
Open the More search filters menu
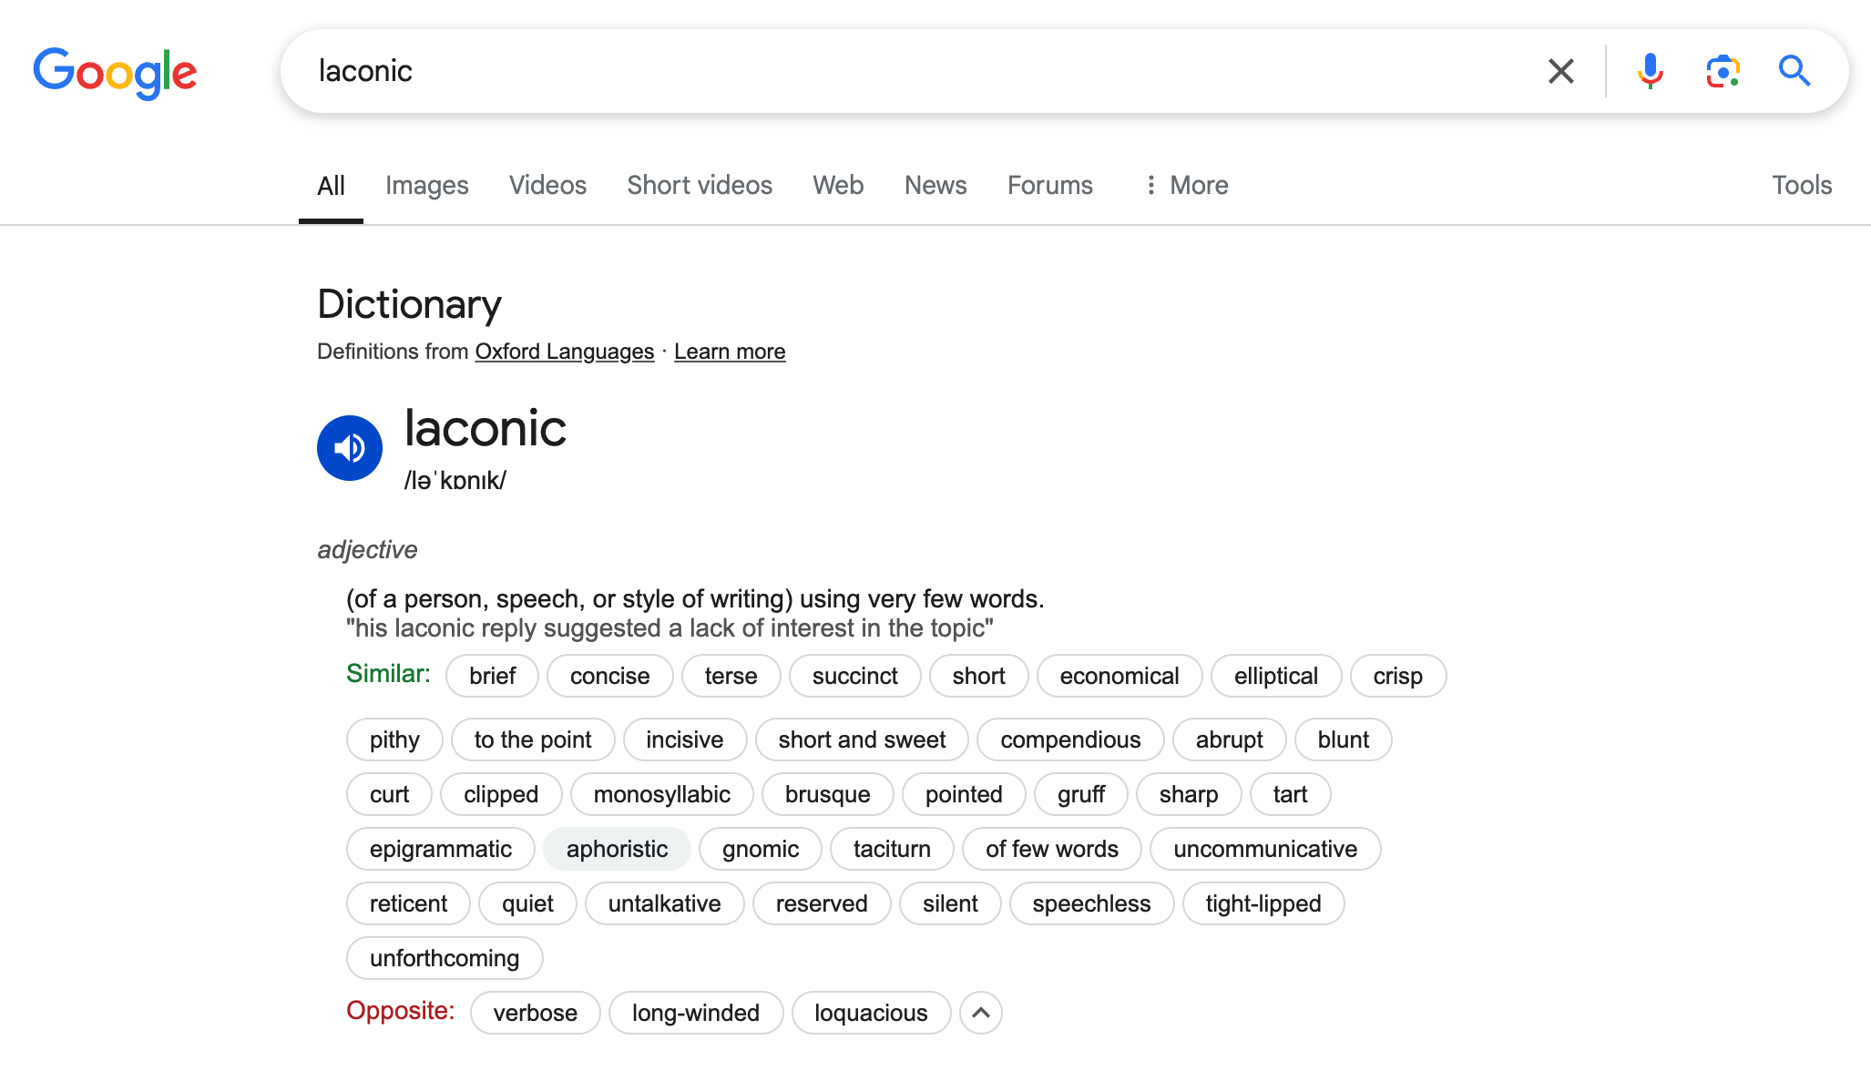(1187, 186)
